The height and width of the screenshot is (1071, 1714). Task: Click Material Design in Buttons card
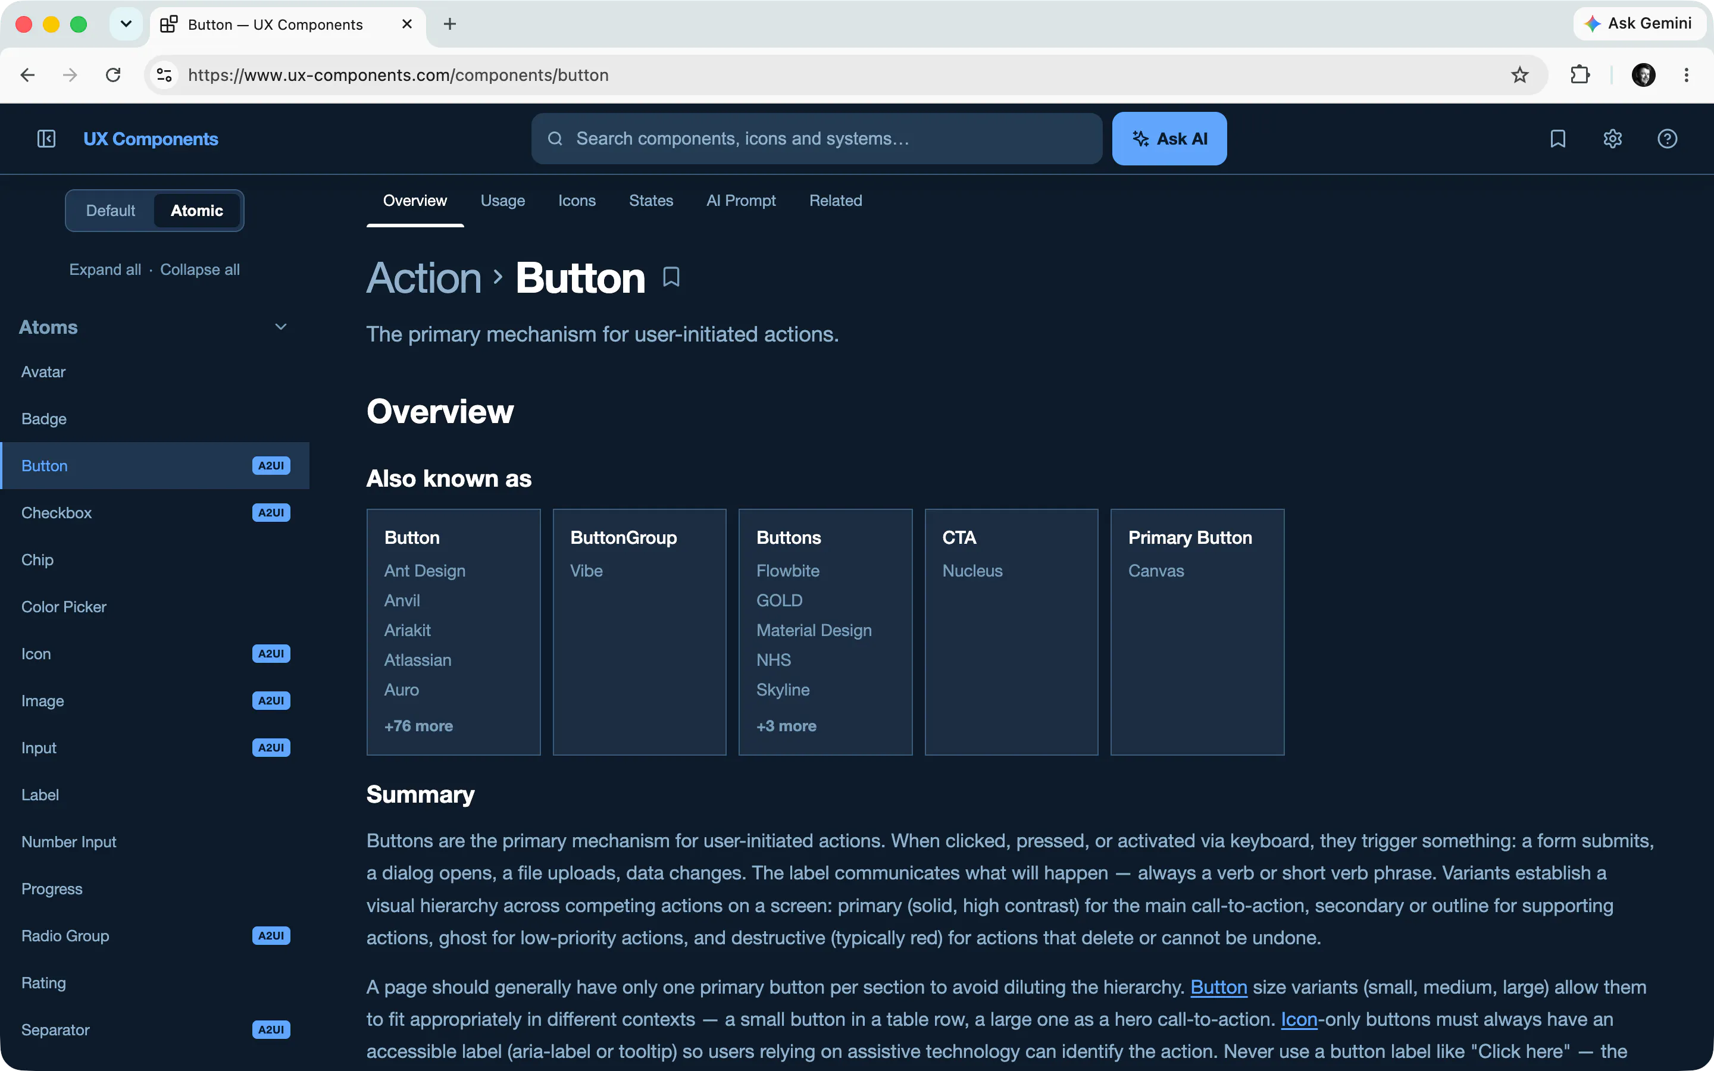(814, 631)
